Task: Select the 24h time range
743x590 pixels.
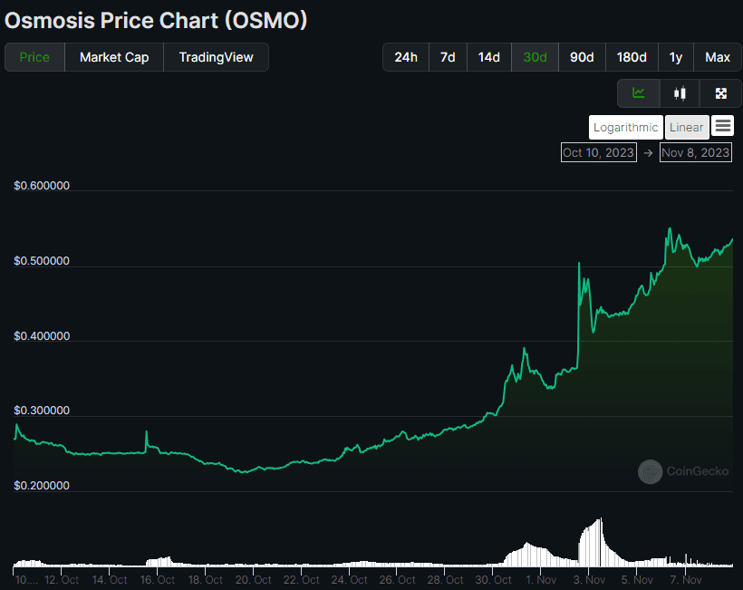Action: point(406,57)
